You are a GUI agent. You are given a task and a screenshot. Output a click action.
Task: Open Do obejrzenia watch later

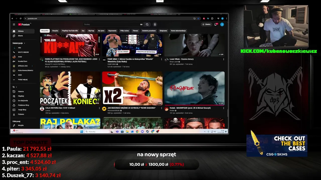click(23, 100)
